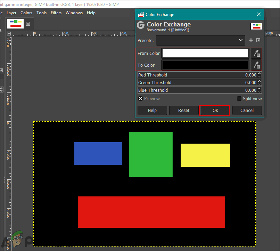Open the Presets dropdown

[x=200, y=40]
